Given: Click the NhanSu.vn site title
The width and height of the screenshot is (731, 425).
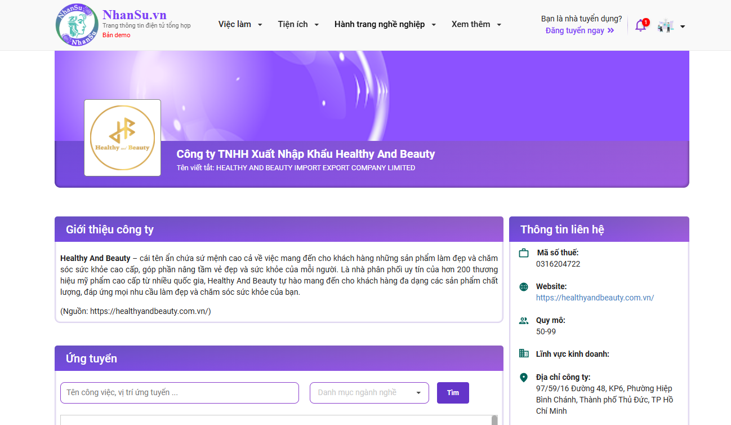Looking at the screenshot, I should point(135,15).
